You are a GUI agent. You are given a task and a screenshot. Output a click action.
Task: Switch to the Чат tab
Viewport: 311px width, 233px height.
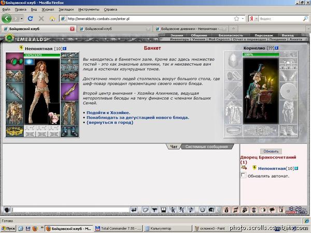coord(174,147)
